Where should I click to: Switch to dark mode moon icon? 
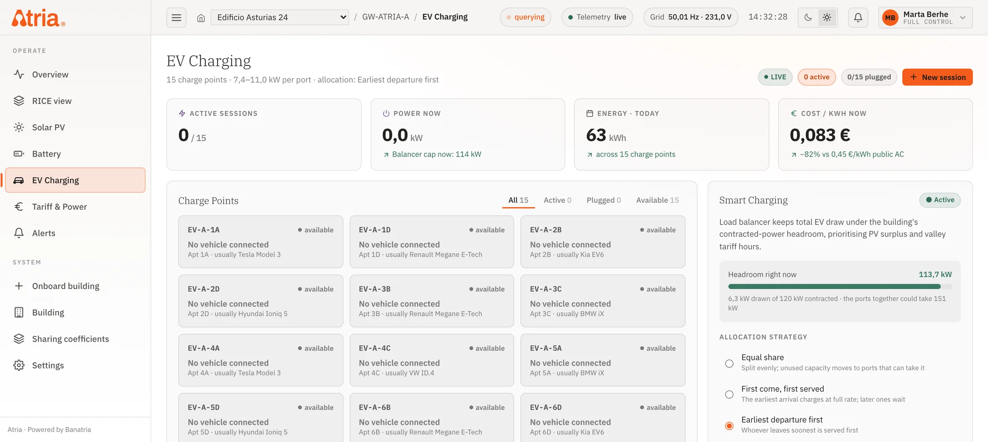808,17
